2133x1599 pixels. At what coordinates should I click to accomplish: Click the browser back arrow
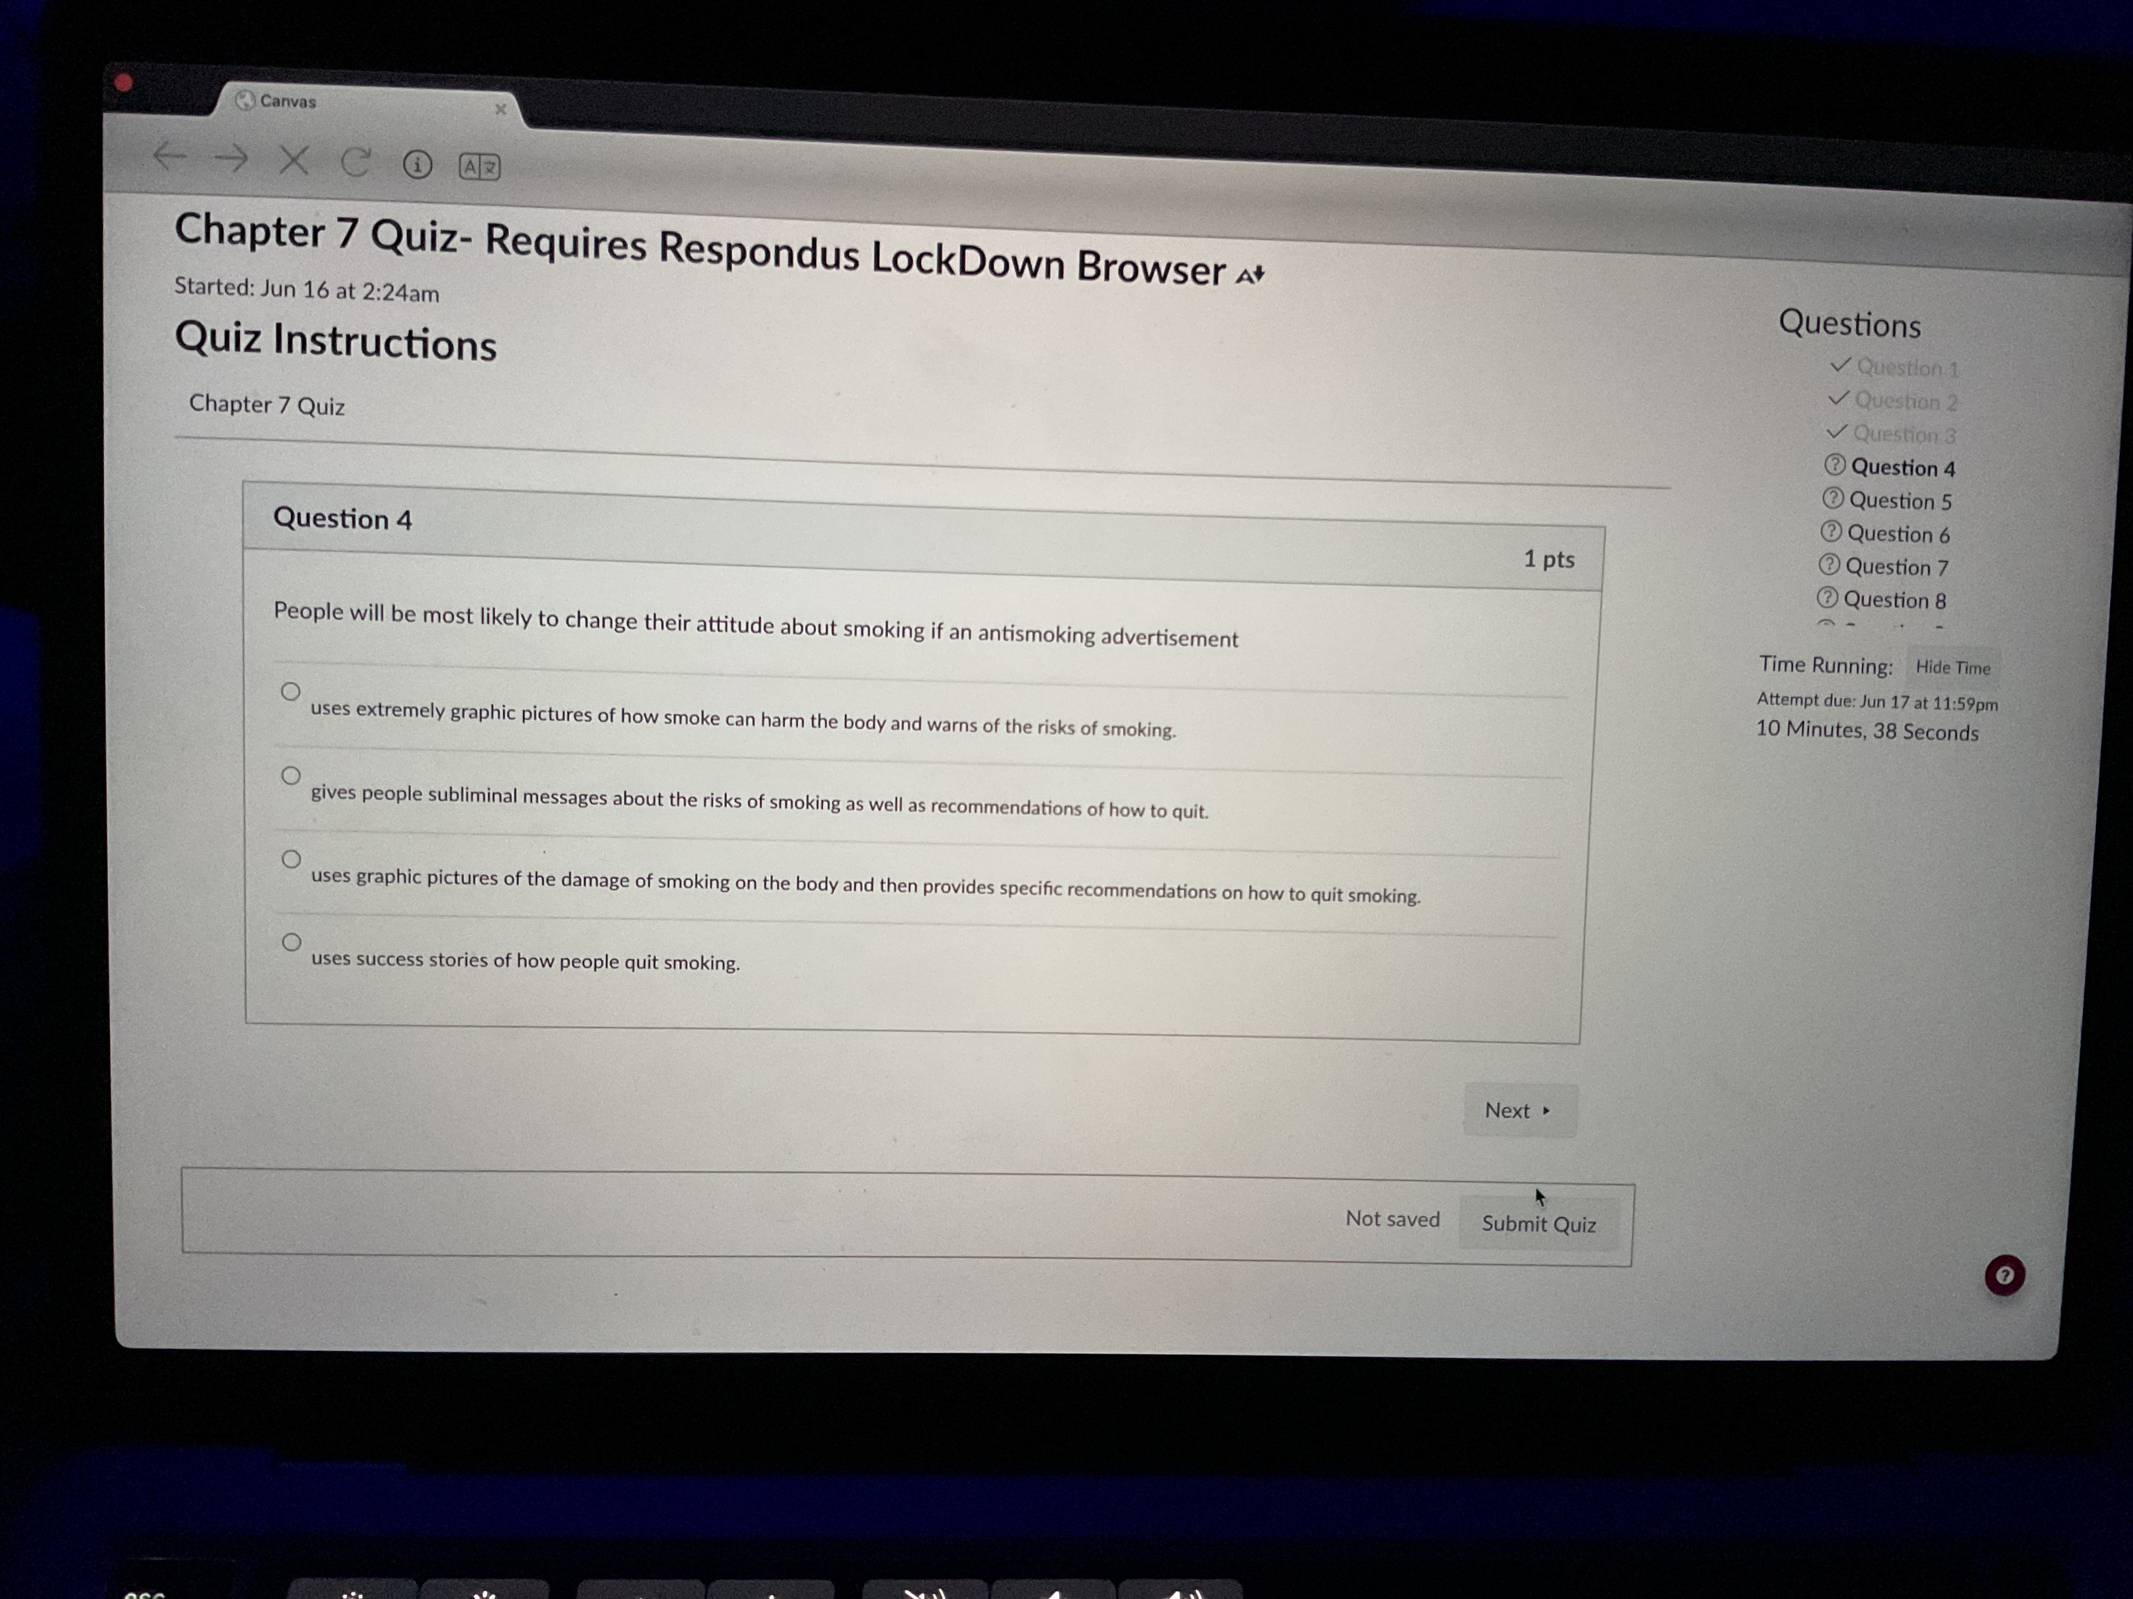(170, 155)
